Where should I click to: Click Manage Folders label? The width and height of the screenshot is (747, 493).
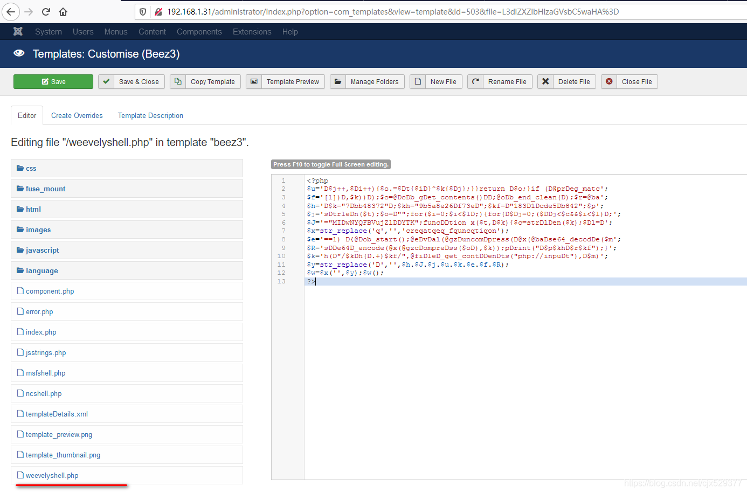pyautogui.click(x=375, y=82)
